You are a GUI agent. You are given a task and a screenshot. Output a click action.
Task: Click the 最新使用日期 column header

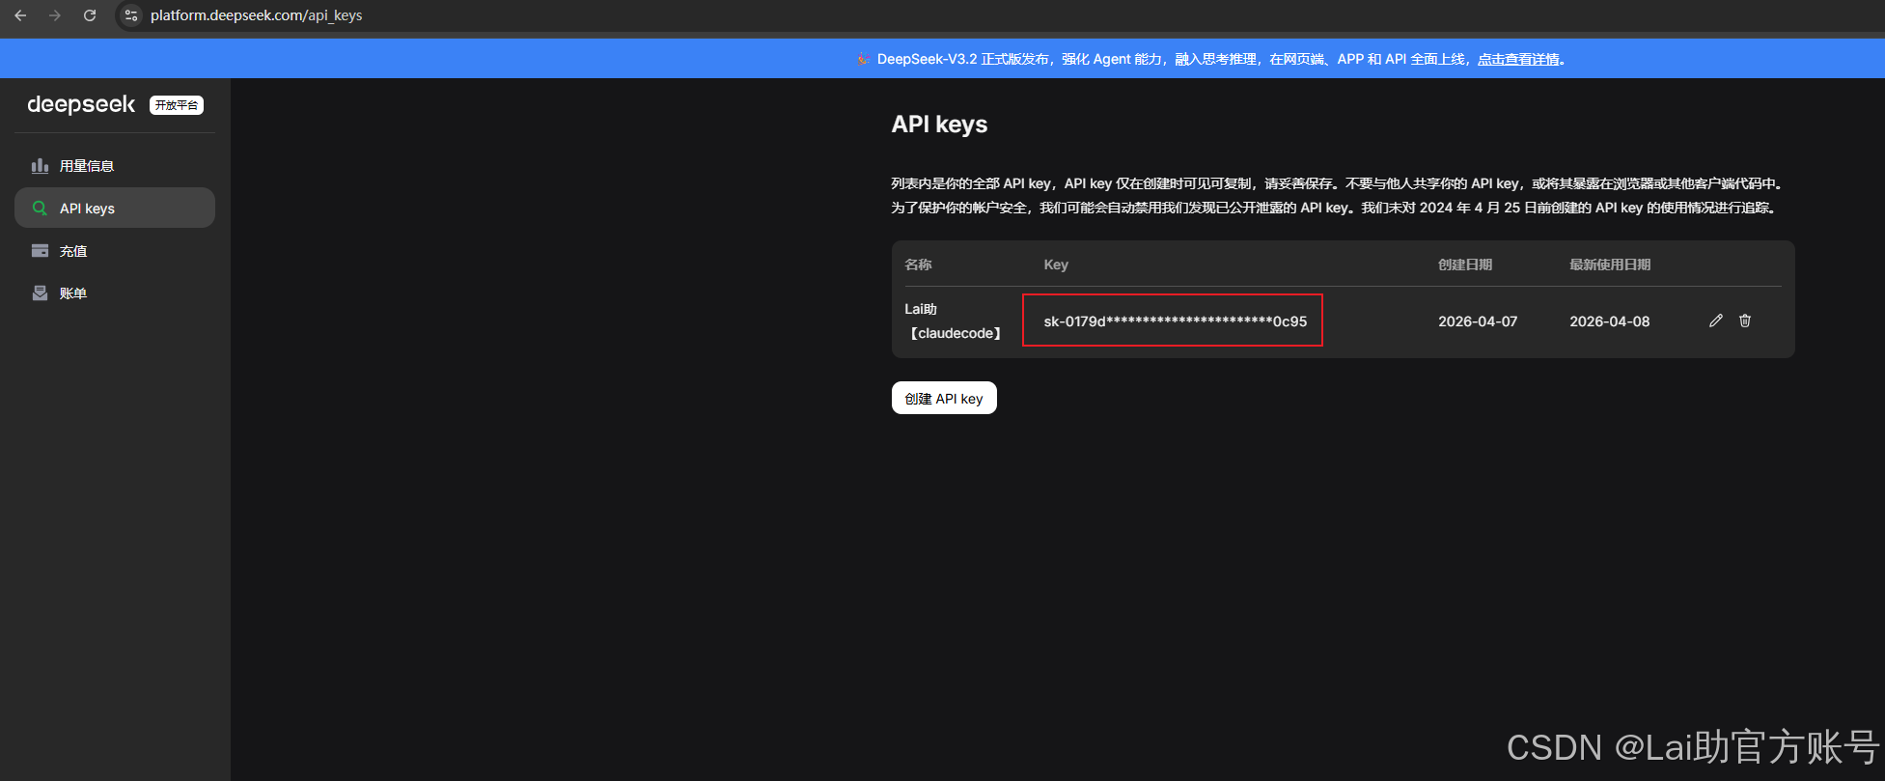[1610, 265]
